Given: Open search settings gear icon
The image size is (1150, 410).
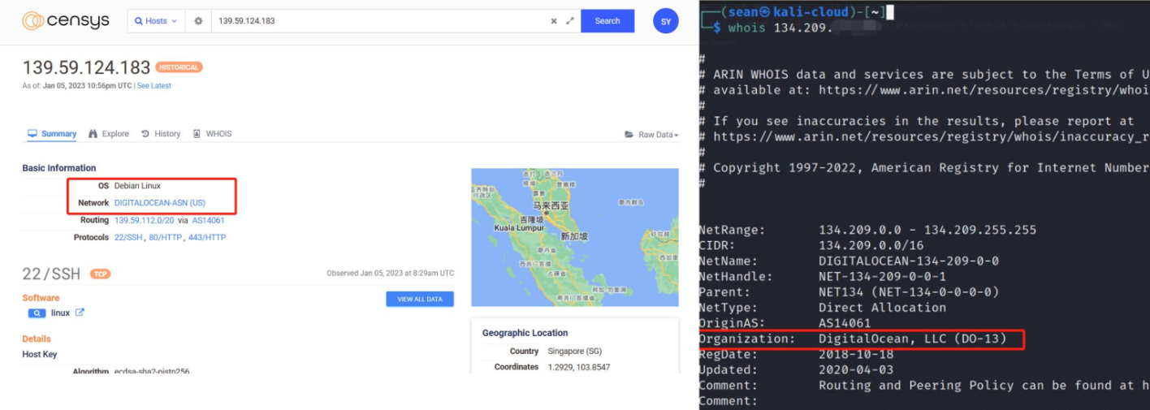Looking at the screenshot, I should (x=198, y=21).
